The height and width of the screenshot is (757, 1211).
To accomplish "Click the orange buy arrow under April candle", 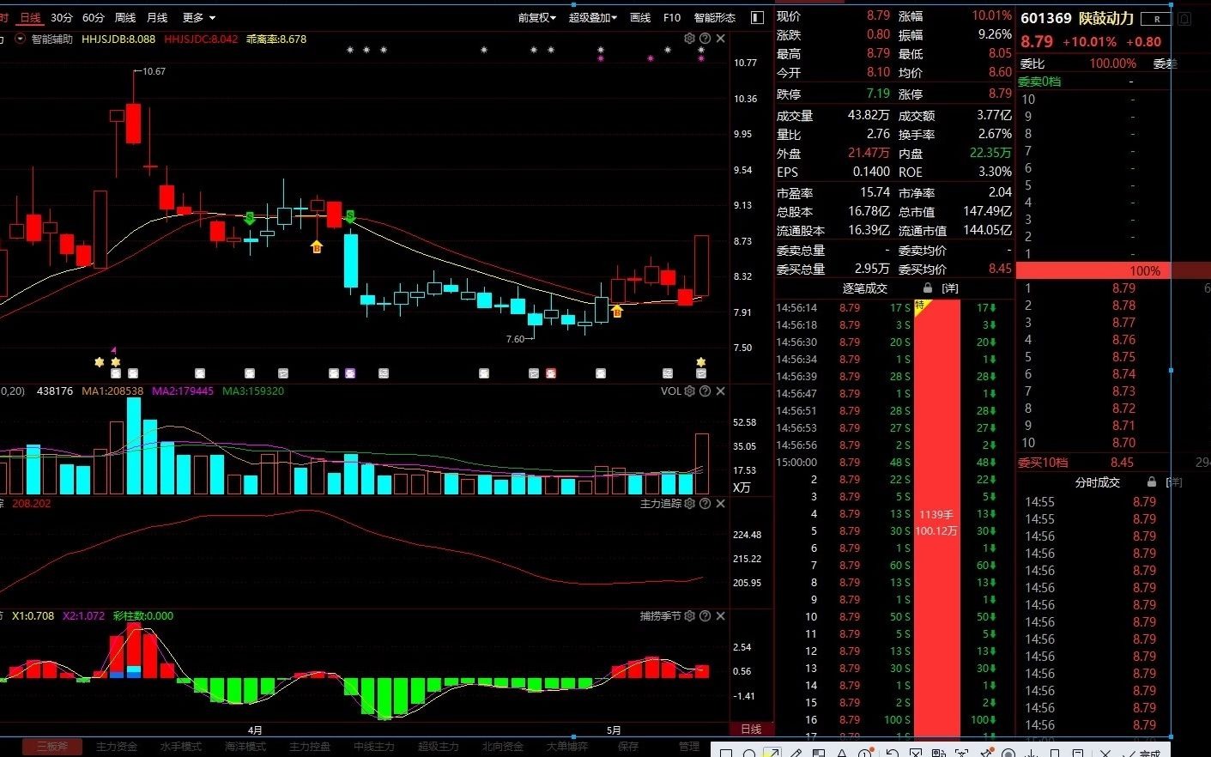I will coord(317,247).
